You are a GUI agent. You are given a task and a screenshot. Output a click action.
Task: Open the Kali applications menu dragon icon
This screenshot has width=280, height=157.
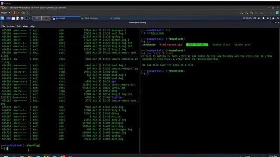point(2,18)
